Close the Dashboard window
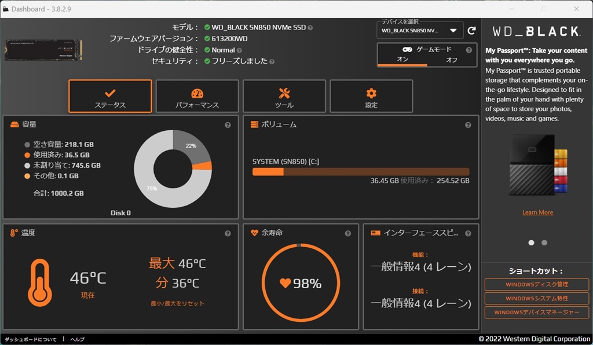The height and width of the screenshot is (345, 593). pyautogui.click(x=576, y=9)
